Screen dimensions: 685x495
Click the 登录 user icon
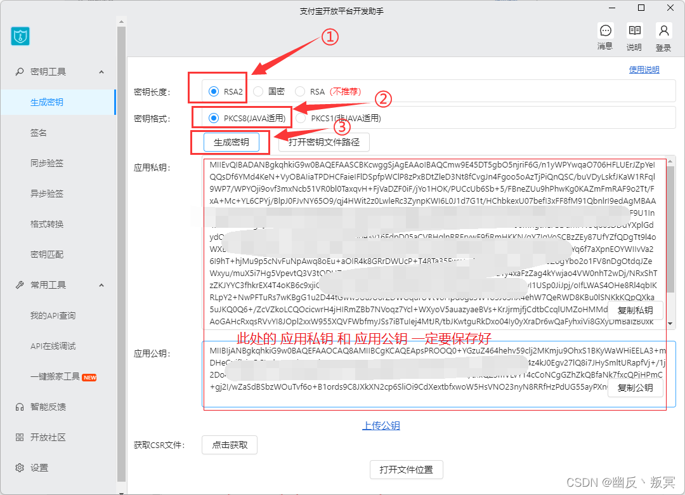click(663, 30)
